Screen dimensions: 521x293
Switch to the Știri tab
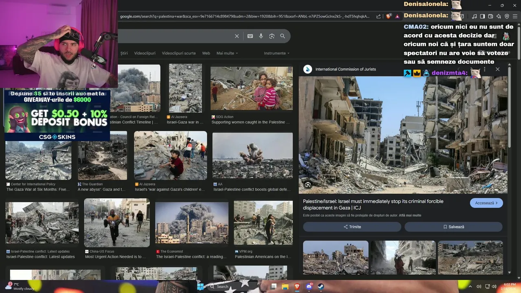coord(124,53)
